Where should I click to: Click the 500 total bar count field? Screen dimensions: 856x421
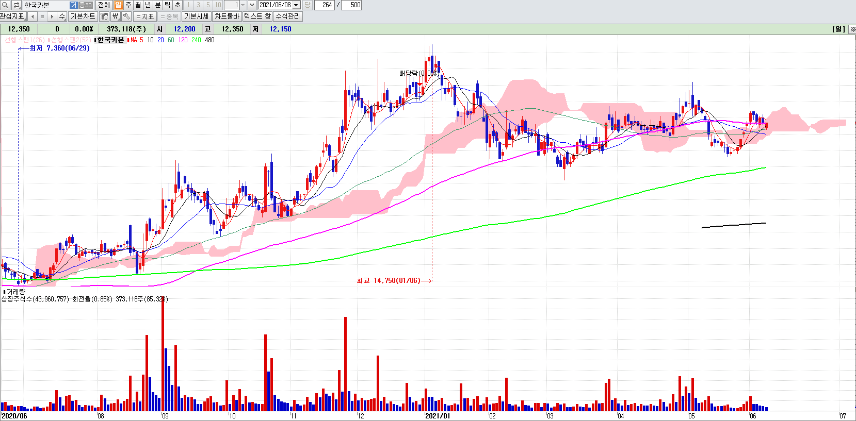(x=352, y=5)
